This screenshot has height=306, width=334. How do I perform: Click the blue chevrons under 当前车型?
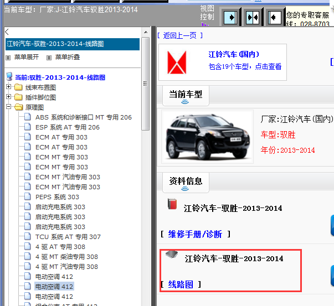pyautogui.click(x=185, y=102)
